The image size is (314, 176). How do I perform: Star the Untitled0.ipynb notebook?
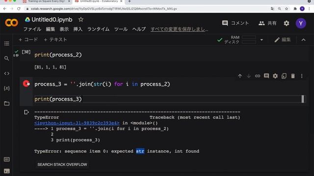[x=80, y=20]
